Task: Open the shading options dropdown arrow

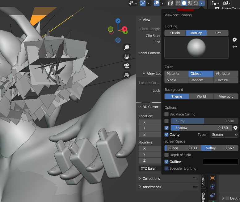Action: [202, 3]
